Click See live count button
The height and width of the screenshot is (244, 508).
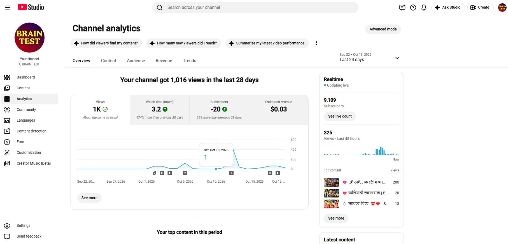pos(340,116)
